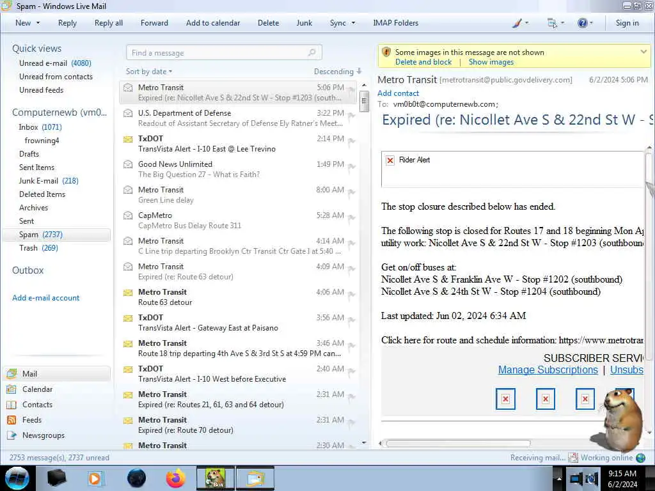Click Manage Subscriptions link

point(548,370)
